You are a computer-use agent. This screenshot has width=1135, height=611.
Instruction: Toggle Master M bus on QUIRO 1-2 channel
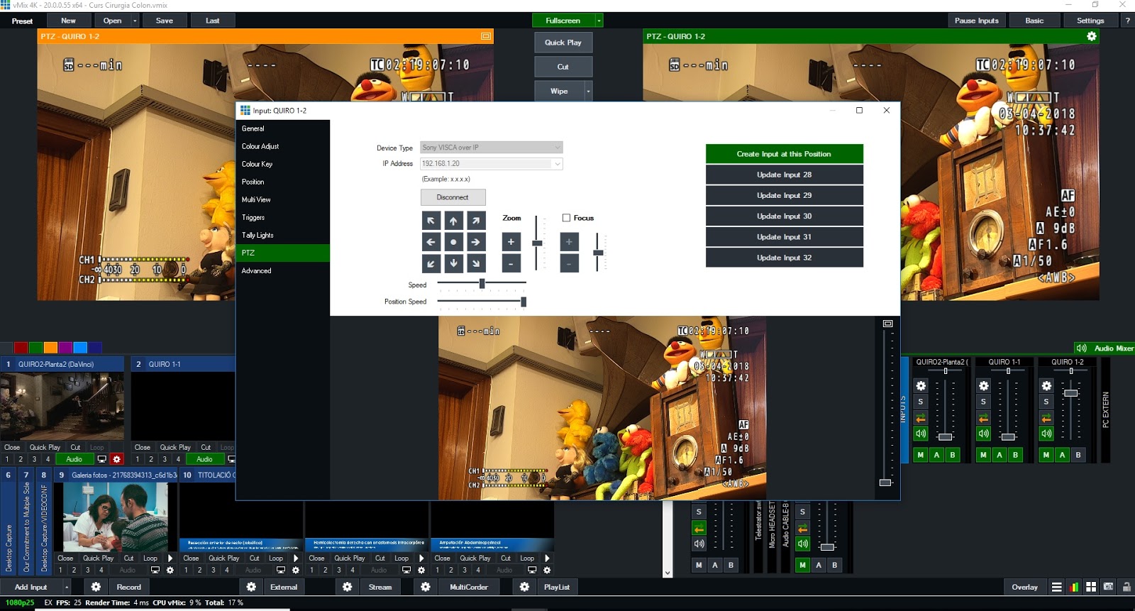(x=1046, y=455)
